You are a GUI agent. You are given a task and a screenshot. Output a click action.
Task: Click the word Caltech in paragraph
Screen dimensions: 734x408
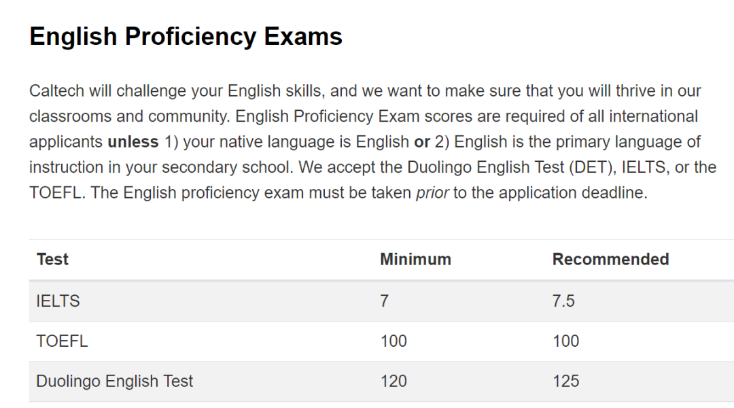(x=56, y=91)
